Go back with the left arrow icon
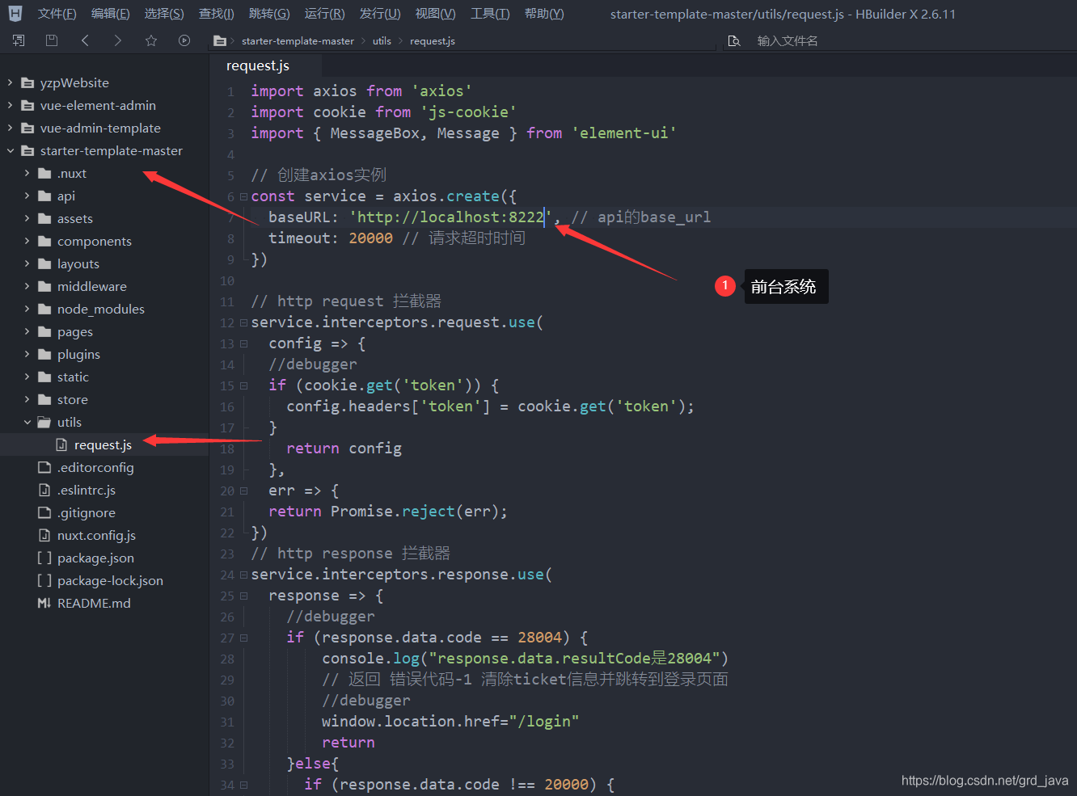Viewport: 1077px width, 796px height. (x=85, y=40)
